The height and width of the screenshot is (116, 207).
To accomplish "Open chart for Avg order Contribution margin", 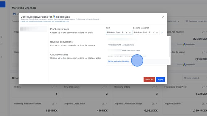I will coord(153,104).
